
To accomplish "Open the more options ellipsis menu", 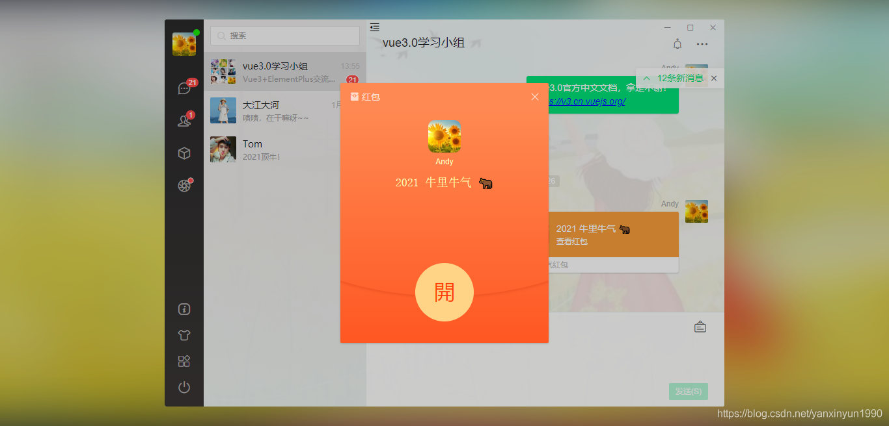I will 702,44.
